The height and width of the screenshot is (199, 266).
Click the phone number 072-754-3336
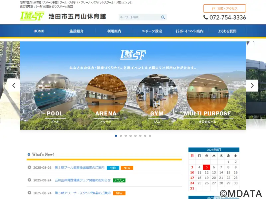click(228, 18)
